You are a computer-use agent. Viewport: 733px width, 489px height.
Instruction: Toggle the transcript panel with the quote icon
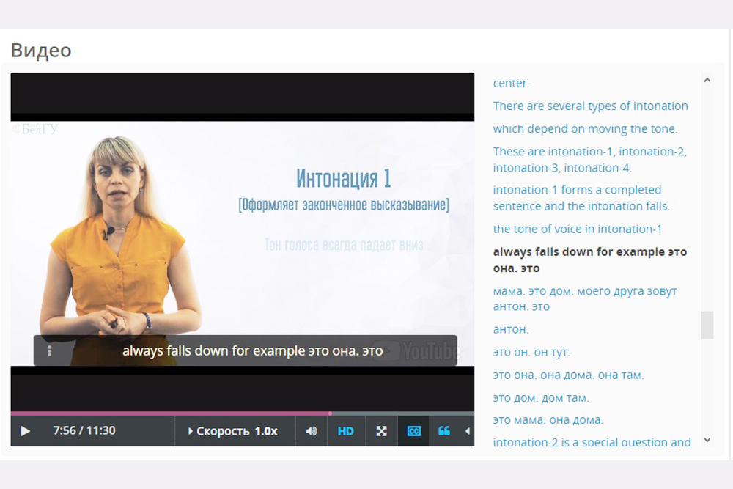point(444,431)
